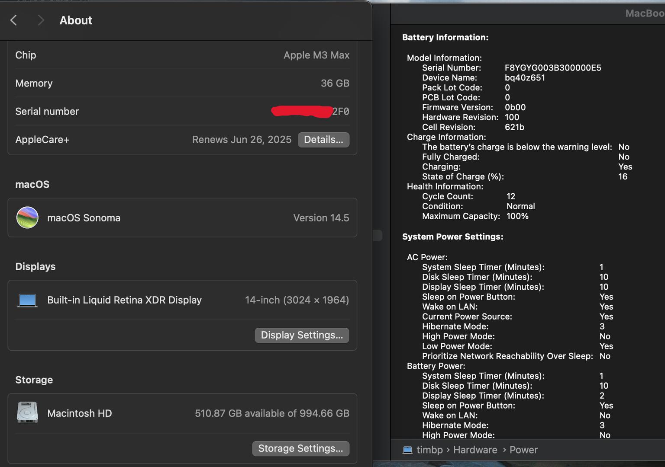Click the forward chevron in About header
665x467 pixels.
(41, 20)
